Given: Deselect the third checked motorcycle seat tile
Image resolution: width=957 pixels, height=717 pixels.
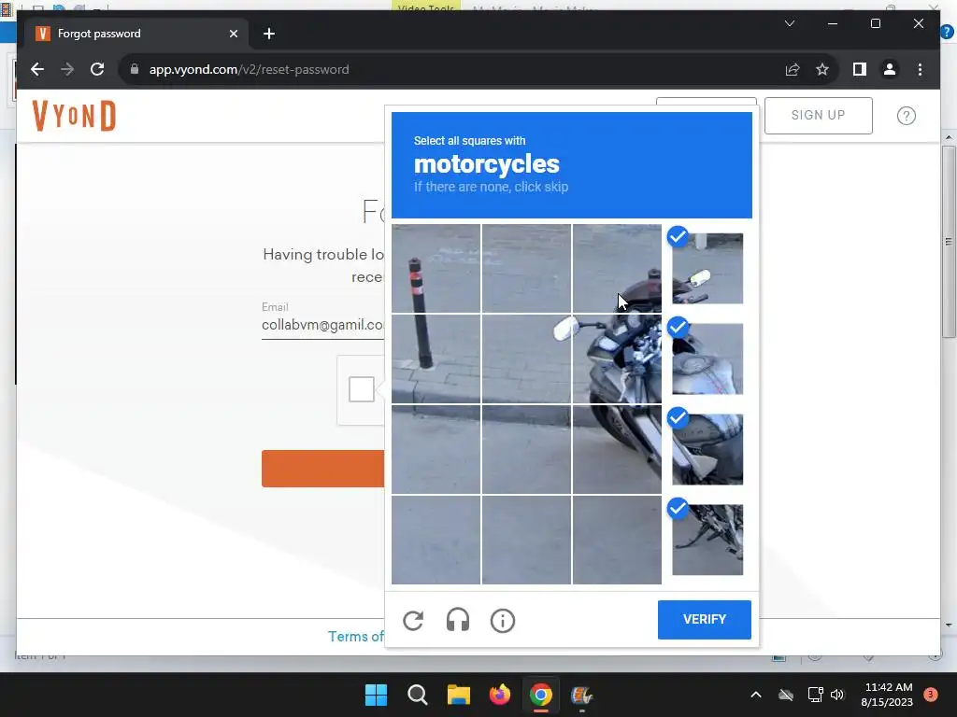Looking at the screenshot, I should (x=707, y=449).
